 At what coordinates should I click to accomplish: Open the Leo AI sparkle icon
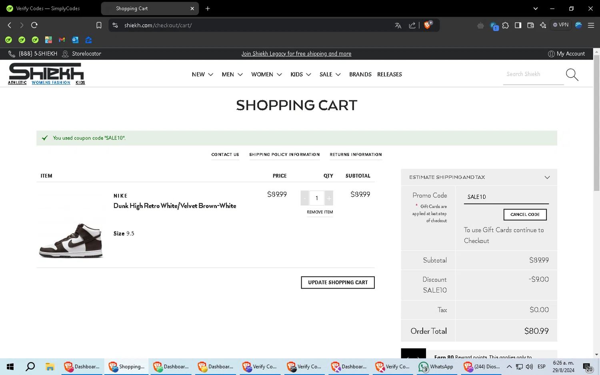543,25
